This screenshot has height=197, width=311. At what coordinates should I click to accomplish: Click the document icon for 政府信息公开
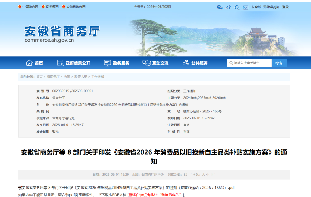[x=60, y=63]
